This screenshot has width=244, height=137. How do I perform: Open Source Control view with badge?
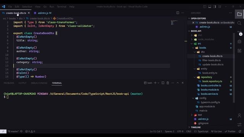(x=240, y=33)
